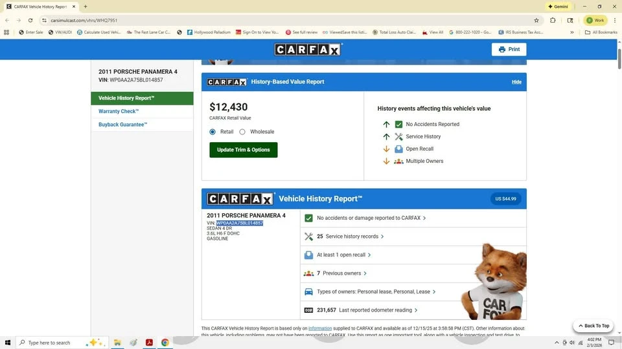The width and height of the screenshot is (622, 349).
Task: Show more bookmarks with chevron
Action: tap(572, 32)
